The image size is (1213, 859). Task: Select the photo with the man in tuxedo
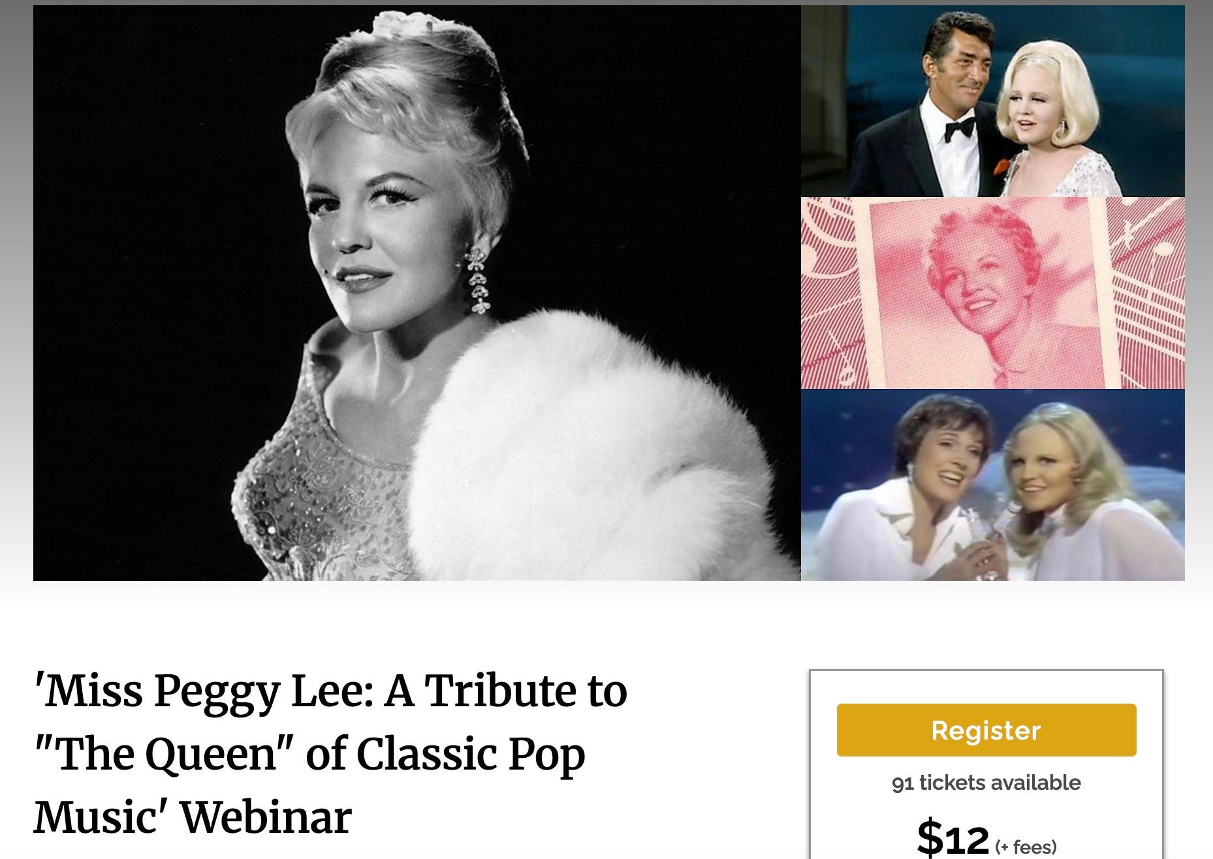pos(992,101)
